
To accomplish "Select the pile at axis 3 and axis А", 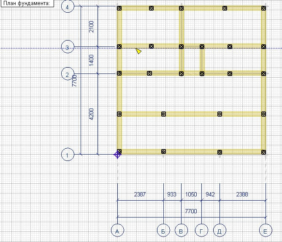I will (119, 46).
